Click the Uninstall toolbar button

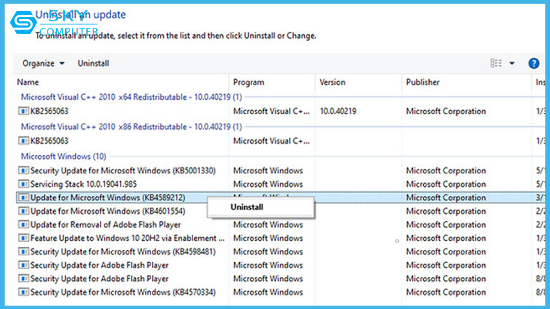[x=93, y=63]
